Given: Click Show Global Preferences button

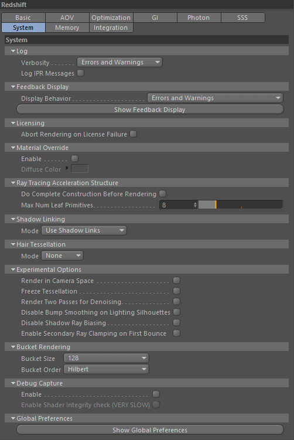Looking at the screenshot, I should point(150,430).
